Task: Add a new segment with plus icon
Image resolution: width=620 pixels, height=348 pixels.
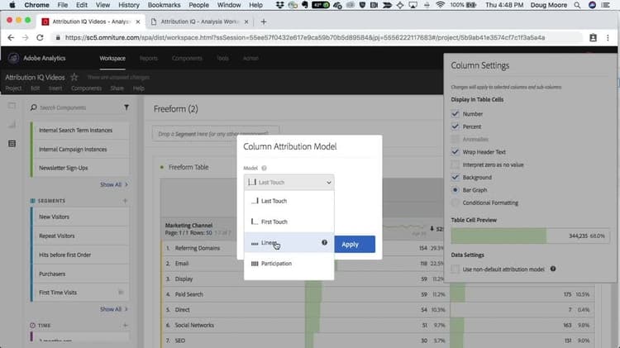Action: click(x=126, y=201)
